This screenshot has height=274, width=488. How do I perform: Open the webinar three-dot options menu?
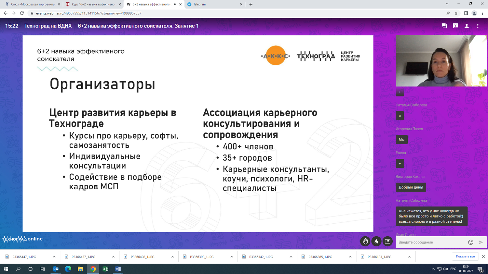pos(478,26)
